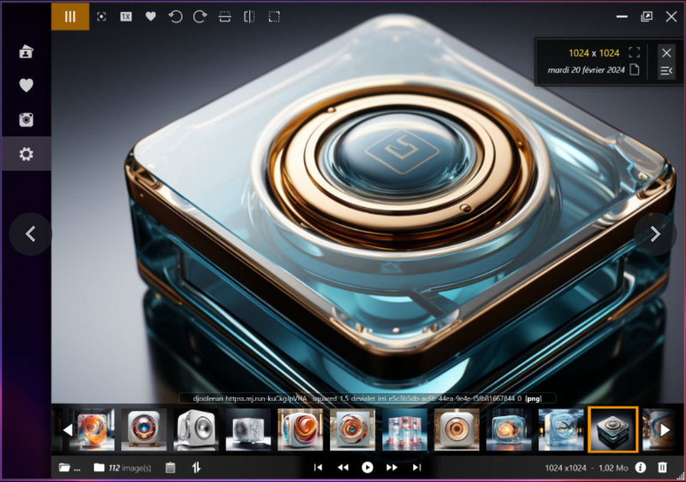Activate the dashed selection crop tool

point(274,17)
